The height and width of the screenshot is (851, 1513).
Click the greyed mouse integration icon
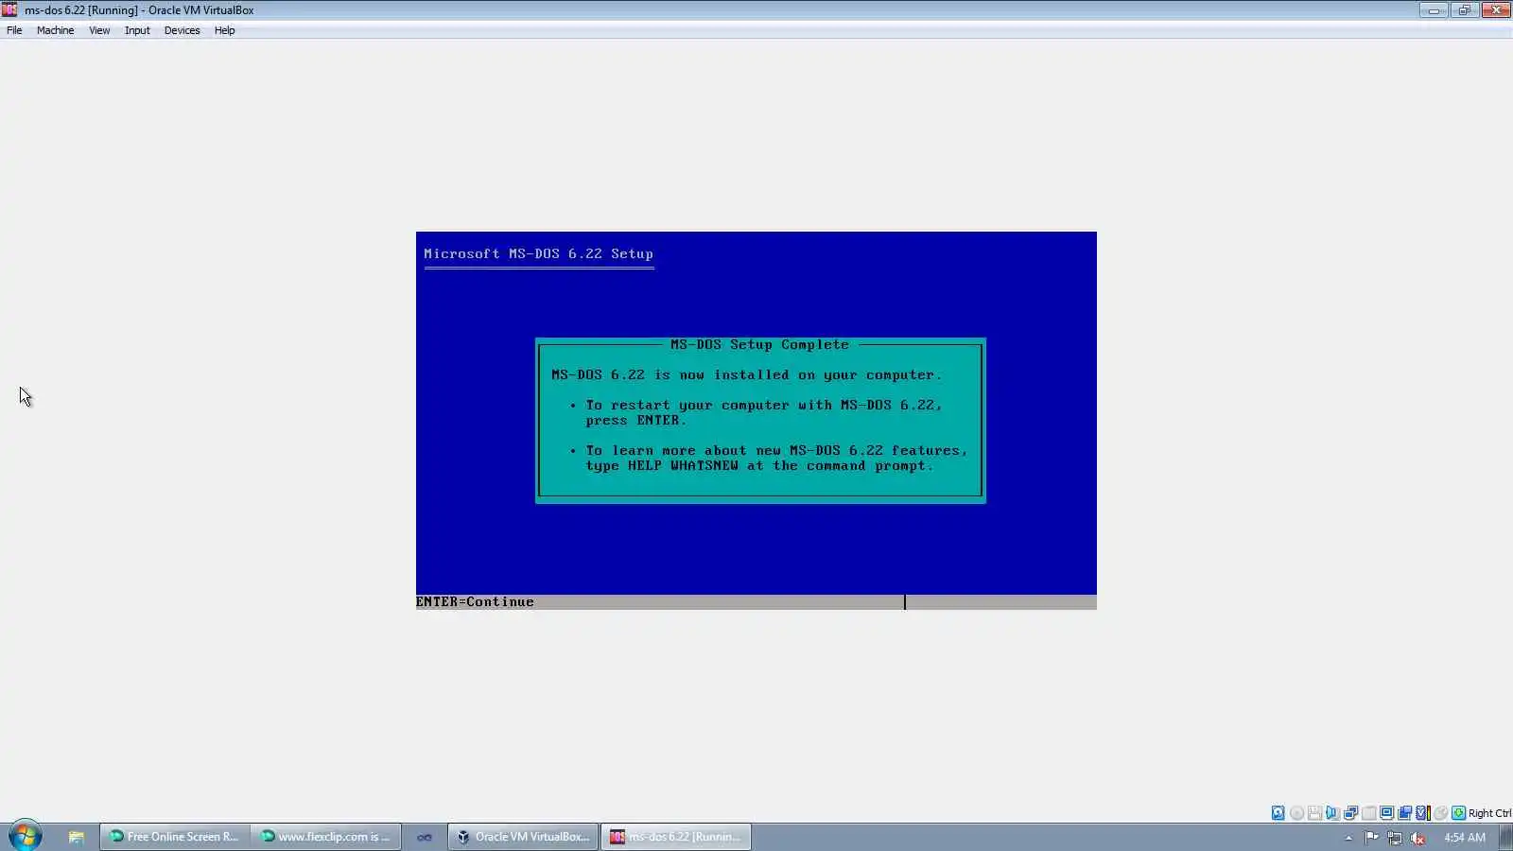[1440, 813]
